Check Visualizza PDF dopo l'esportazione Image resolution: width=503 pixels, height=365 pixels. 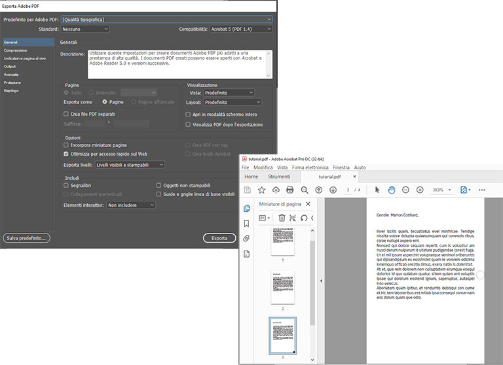(188, 124)
